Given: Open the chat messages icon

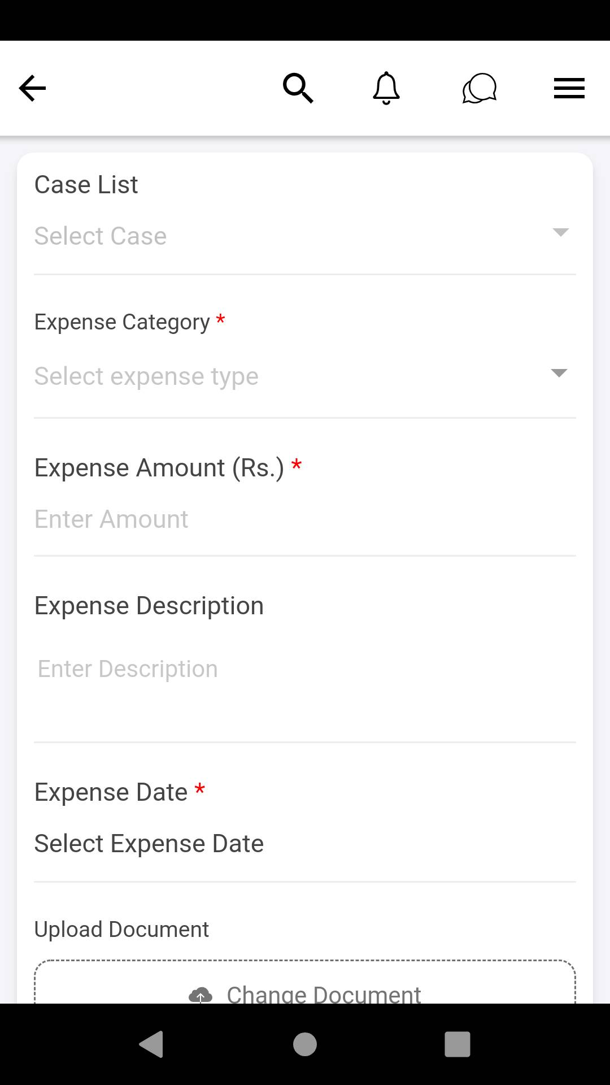Looking at the screenshot, I should [x=479, y=89].
